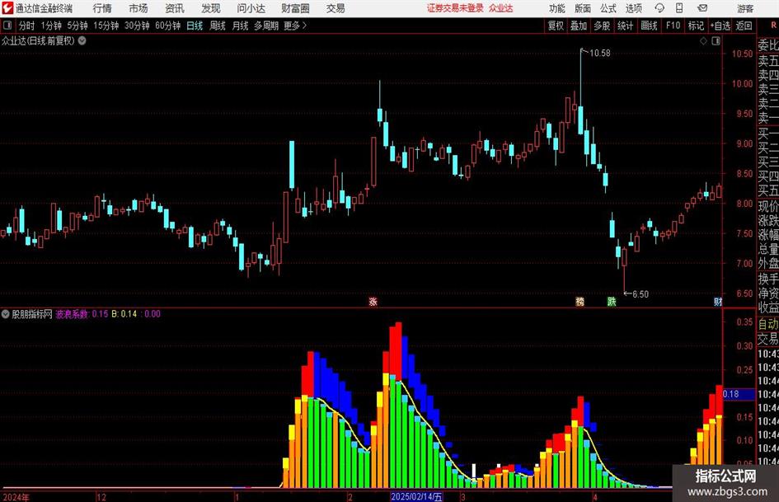Viewport: 779px width, 502px height.
Task: Click the 游客 guest account label
Action: coord(745,8)
